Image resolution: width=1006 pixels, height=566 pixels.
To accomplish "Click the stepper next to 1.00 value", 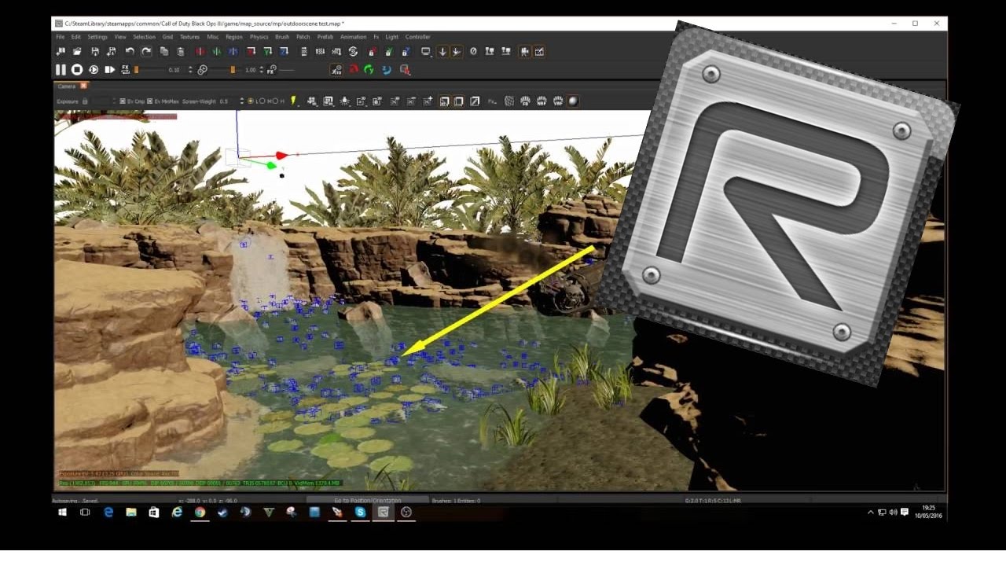I will (261, 70).
